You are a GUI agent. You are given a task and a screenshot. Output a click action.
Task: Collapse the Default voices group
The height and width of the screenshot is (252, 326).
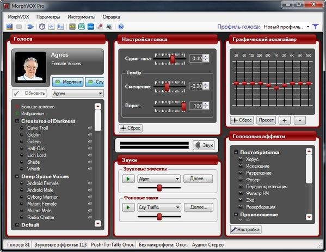(x=17, y=225)
